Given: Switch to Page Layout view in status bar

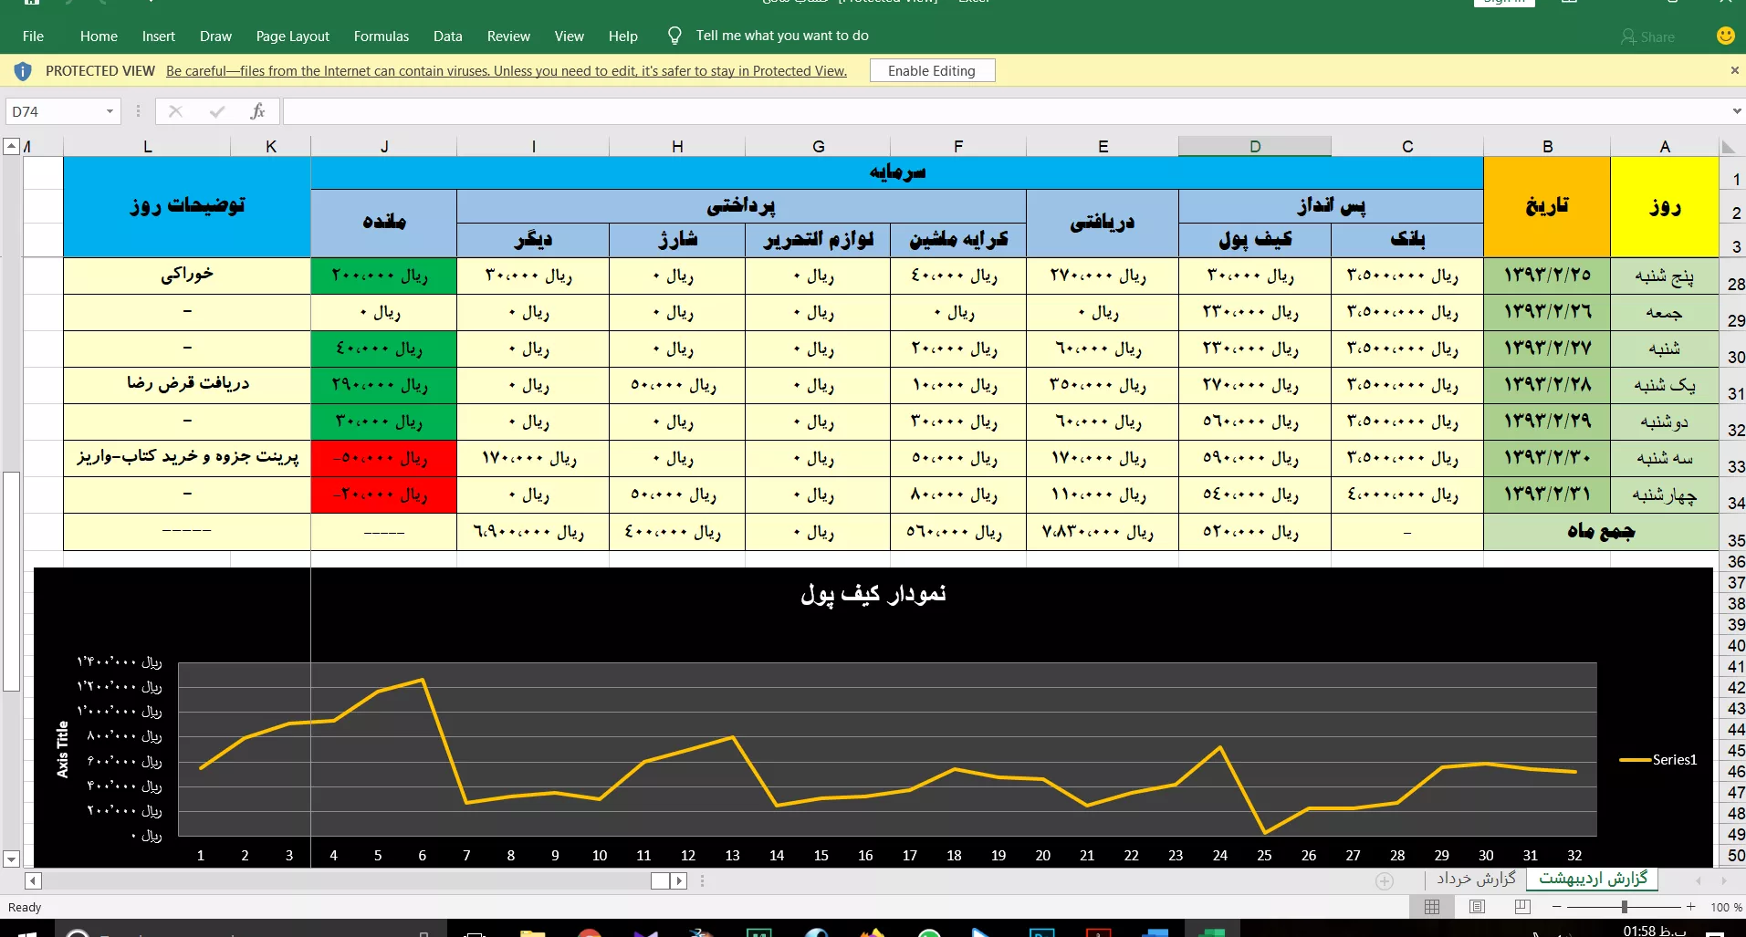Looking at the screenshot, I should point(1477,907).
